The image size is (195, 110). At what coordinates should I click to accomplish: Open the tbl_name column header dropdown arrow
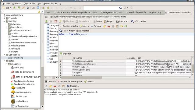125,58
